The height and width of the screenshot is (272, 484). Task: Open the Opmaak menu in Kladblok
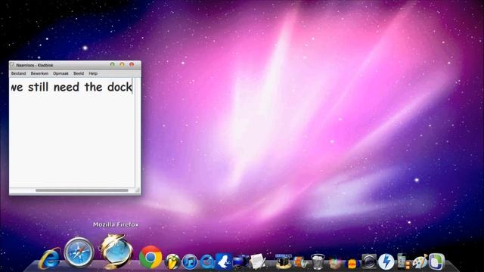pyautogui.click(x=60, y=73)
